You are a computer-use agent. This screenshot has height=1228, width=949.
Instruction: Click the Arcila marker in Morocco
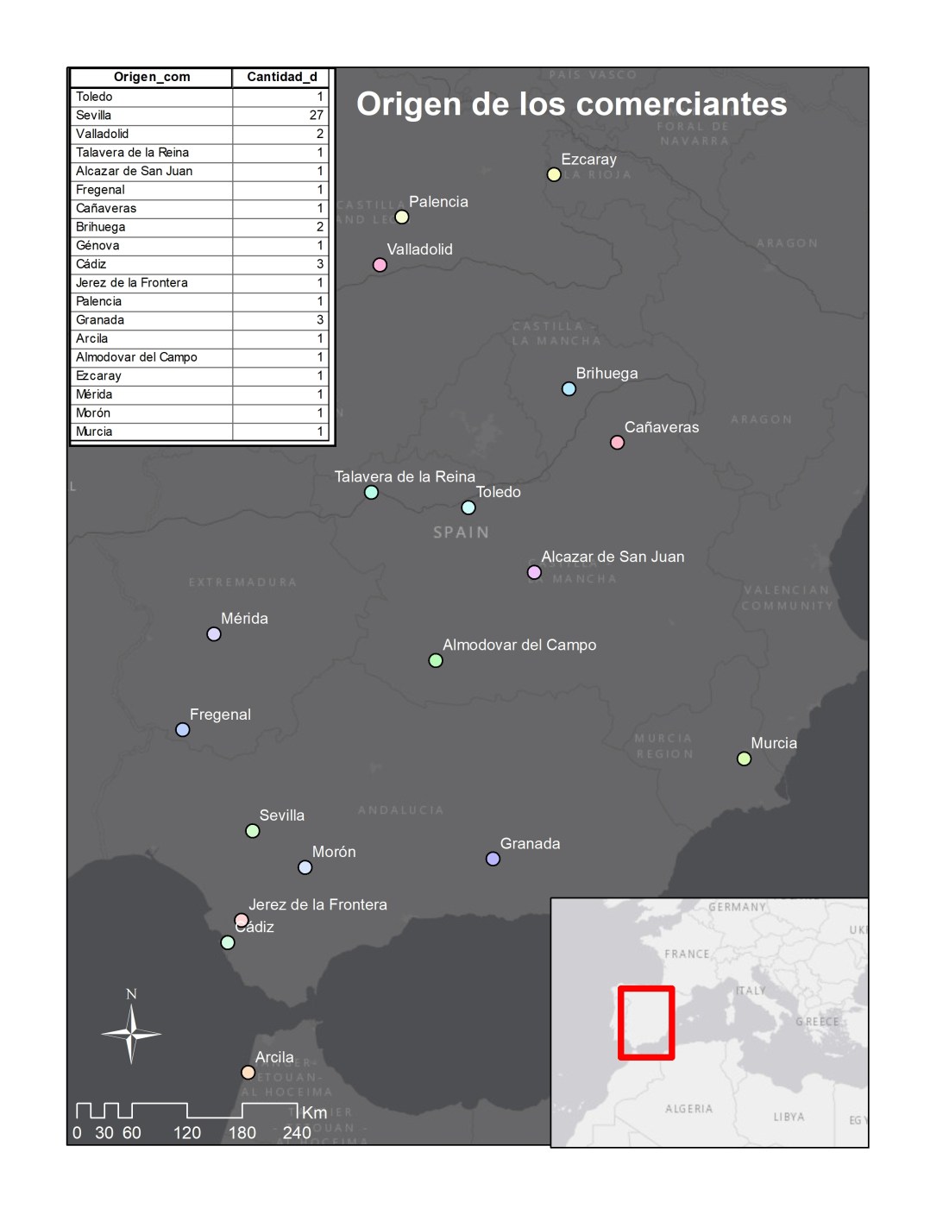coord(248,1073)
